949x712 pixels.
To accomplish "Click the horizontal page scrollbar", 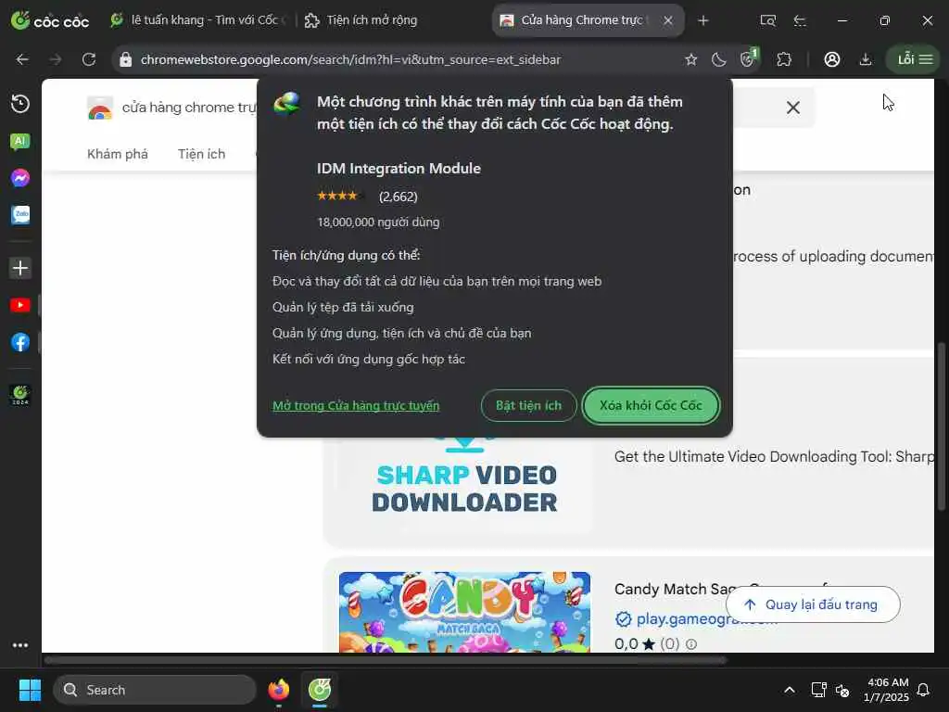I will 386,660.
